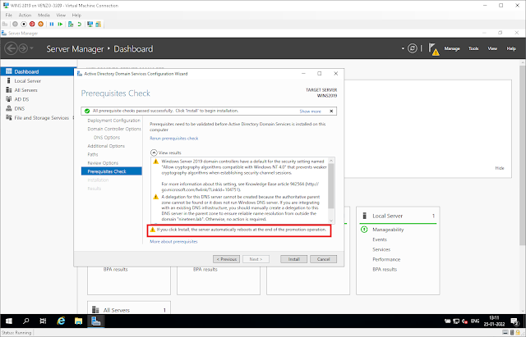Open the VM Connection View menu

pyautogui.click(x=61, y=15)
